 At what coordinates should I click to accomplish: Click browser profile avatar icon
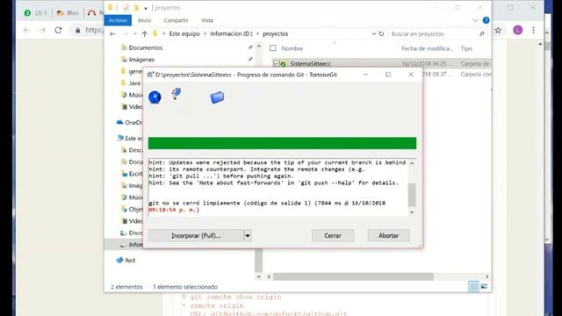click(x=517, y=30)
